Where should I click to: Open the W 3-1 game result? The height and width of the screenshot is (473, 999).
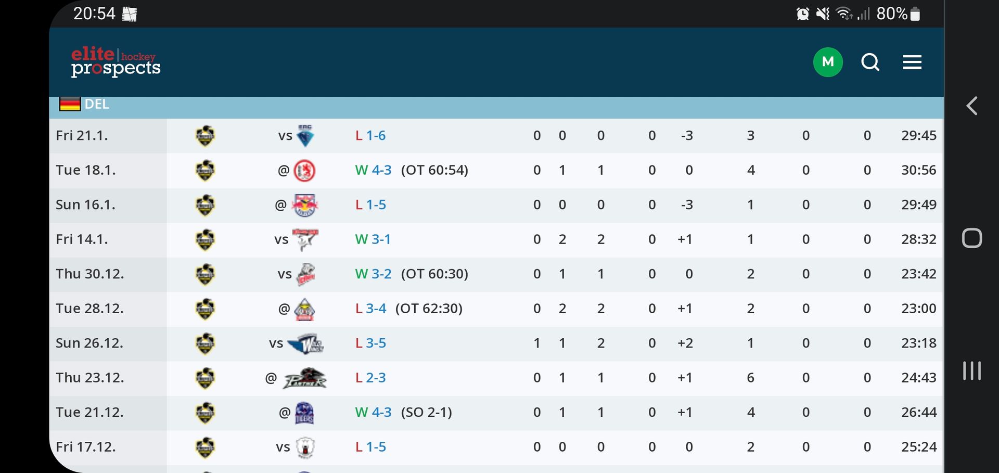click(373, 239)
